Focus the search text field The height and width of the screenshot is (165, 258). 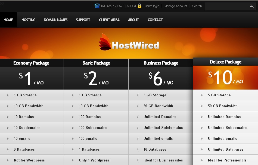226,6
